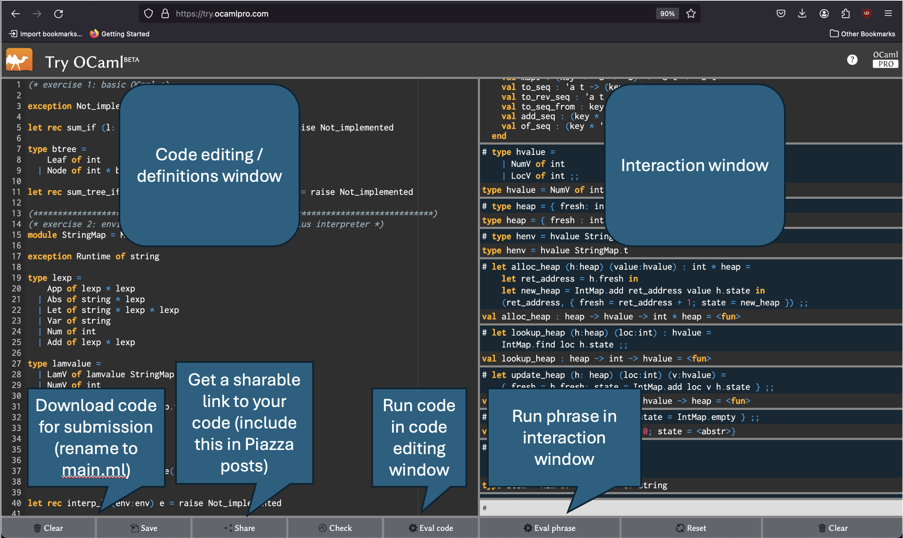Click the browser forward arrow

click(x=37, y=14)
